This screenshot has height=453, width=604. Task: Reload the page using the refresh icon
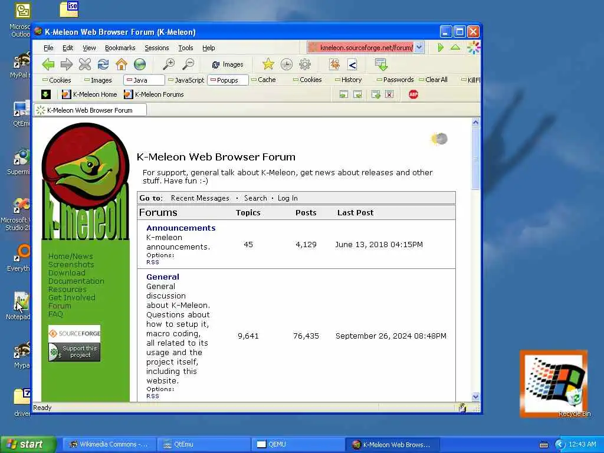[103, 64]
